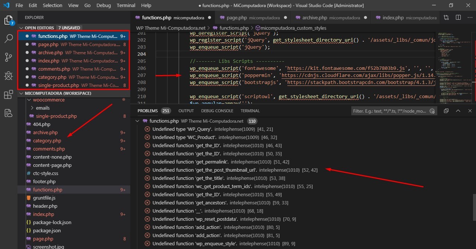Open the Debug view icon

9,76
